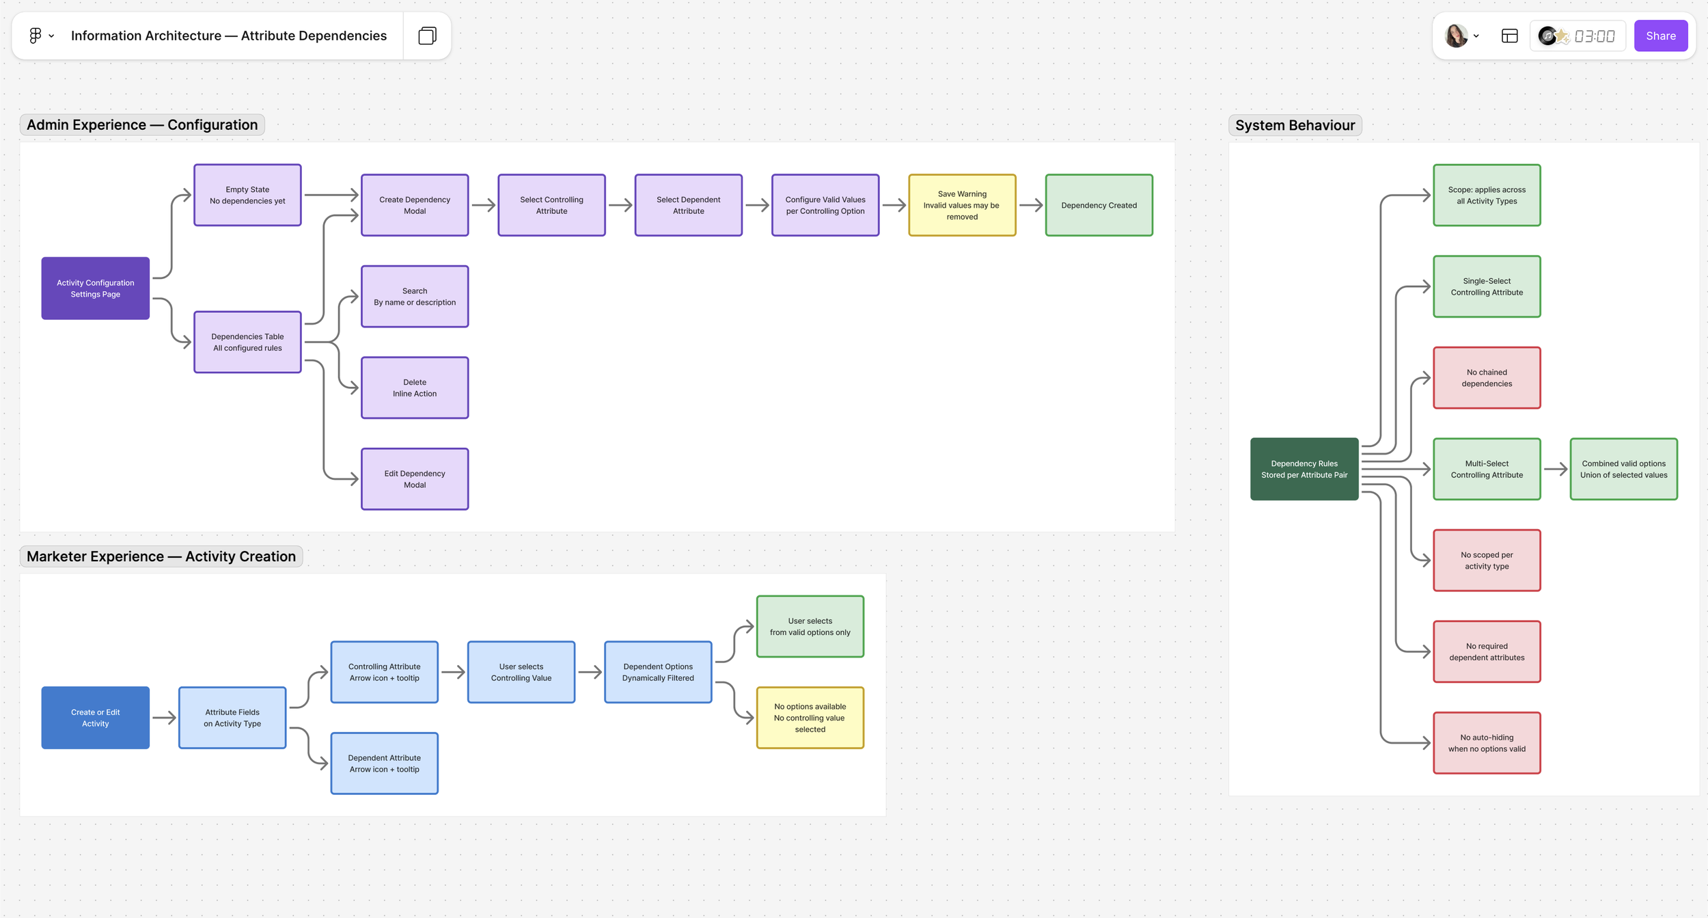This screenshot has height=918, width=1708.
Task: Select the Activity Configuration Settings Page node
Action: [96, 288]
